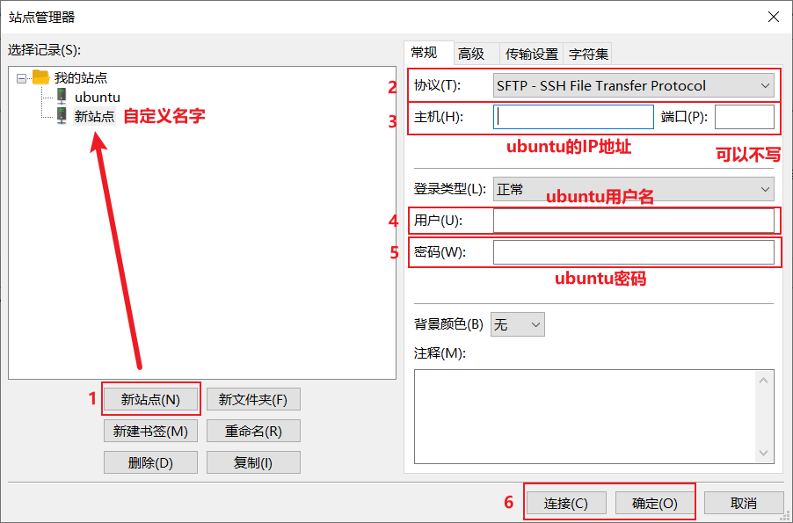Open the 协议 protocol dropdown
Image resolution: width=793 pixels, height=523 pixels.
coord(634,85)
